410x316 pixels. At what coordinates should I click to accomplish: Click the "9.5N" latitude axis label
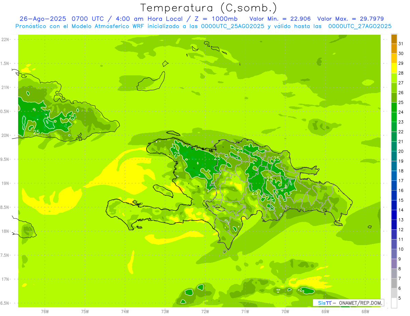[5, 160]
